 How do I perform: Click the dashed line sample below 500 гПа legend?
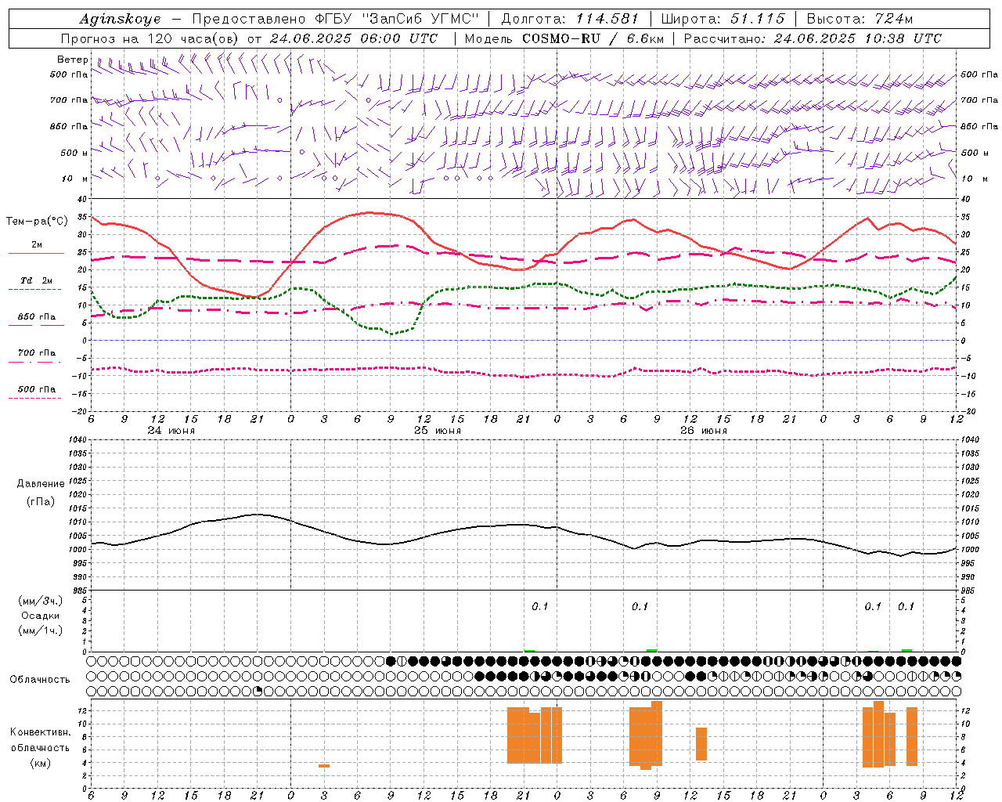click(x=34, y=398)
